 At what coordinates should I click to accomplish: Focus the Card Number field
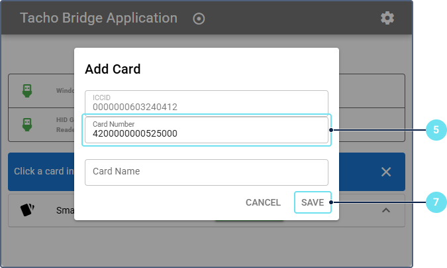click(x=207, y=130)
